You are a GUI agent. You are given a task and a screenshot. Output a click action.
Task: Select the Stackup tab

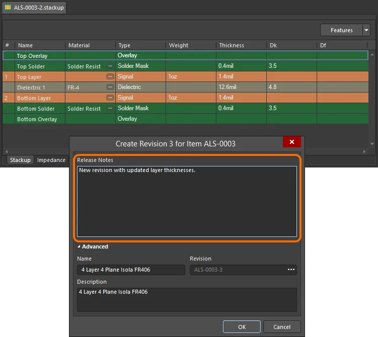[x=21, y=160]
